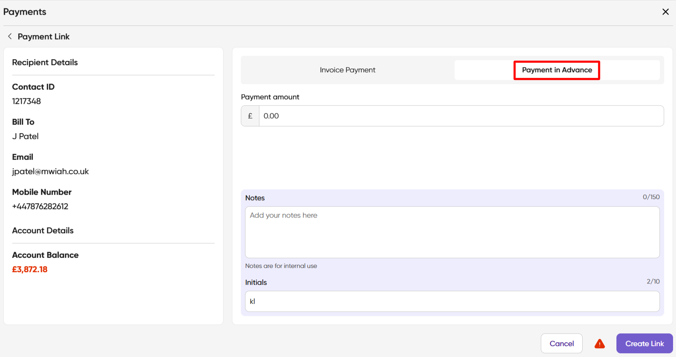The height and width of the screenshot is (357, 676).
Task: Switch to the Invoice Payment tab
Action: tap(347, 70)
